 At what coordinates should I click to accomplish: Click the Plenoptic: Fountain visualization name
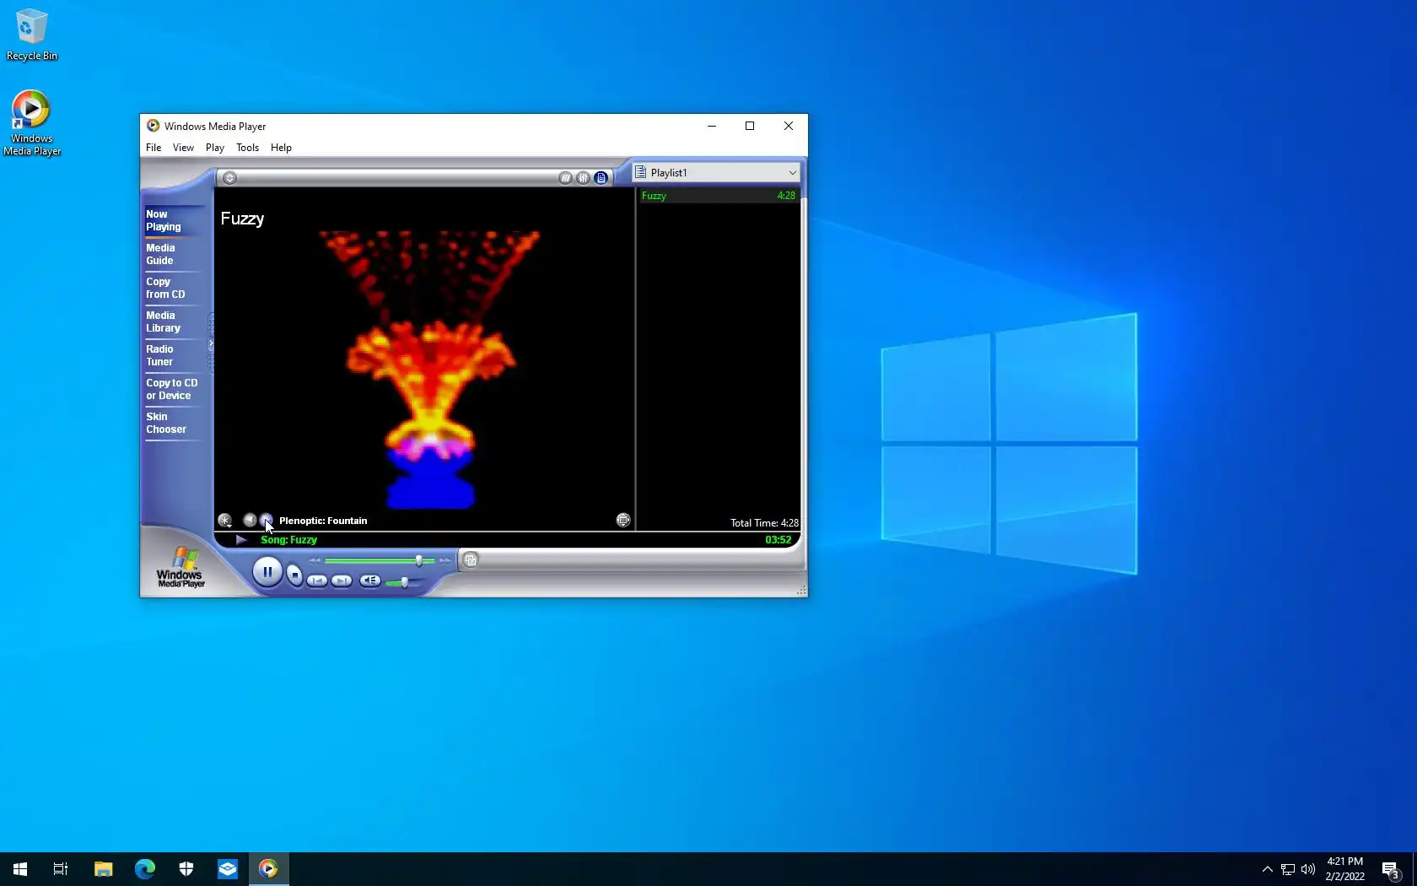[x=323, y=521]
